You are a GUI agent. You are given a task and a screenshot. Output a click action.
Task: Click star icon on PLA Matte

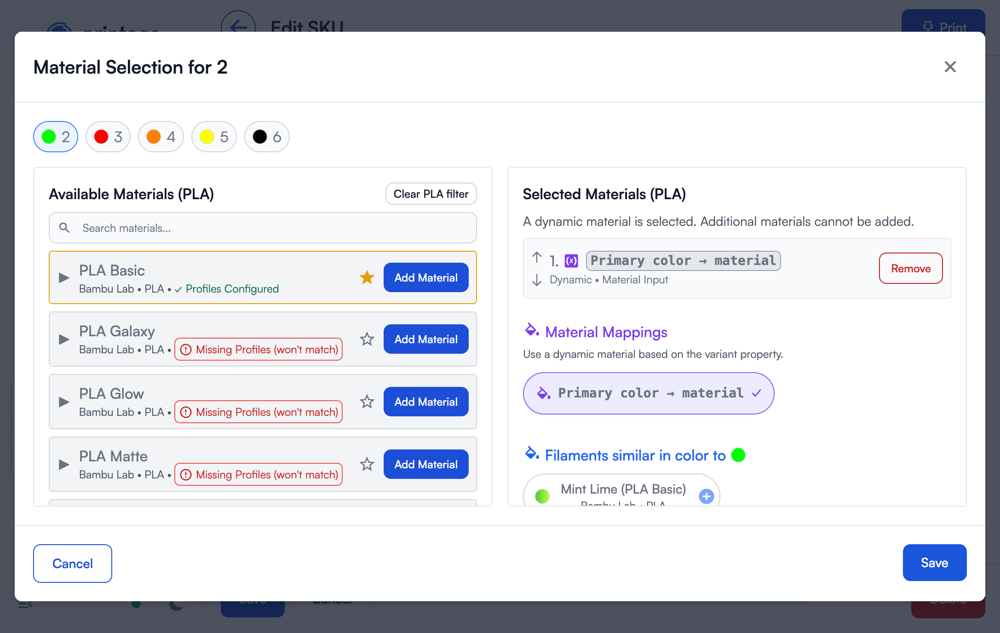click(x=367, y=465)
